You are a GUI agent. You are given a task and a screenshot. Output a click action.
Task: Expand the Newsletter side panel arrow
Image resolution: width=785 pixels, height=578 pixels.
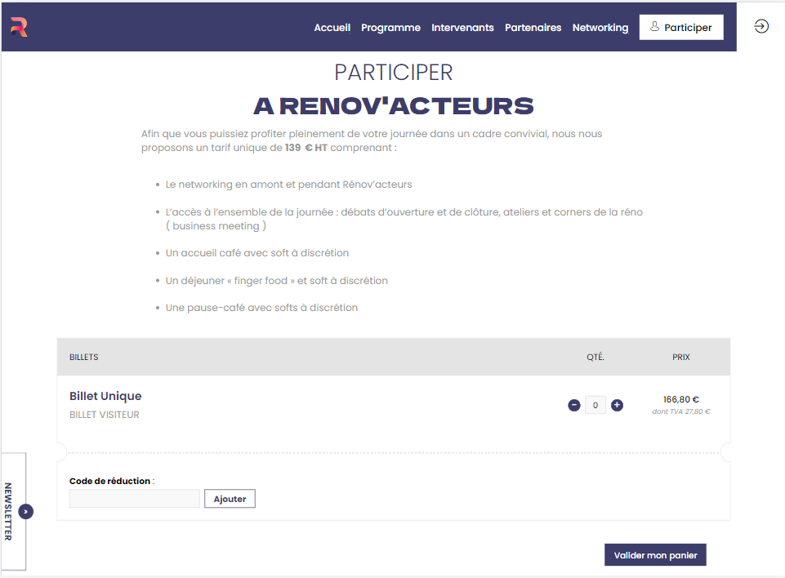point(25,511)
